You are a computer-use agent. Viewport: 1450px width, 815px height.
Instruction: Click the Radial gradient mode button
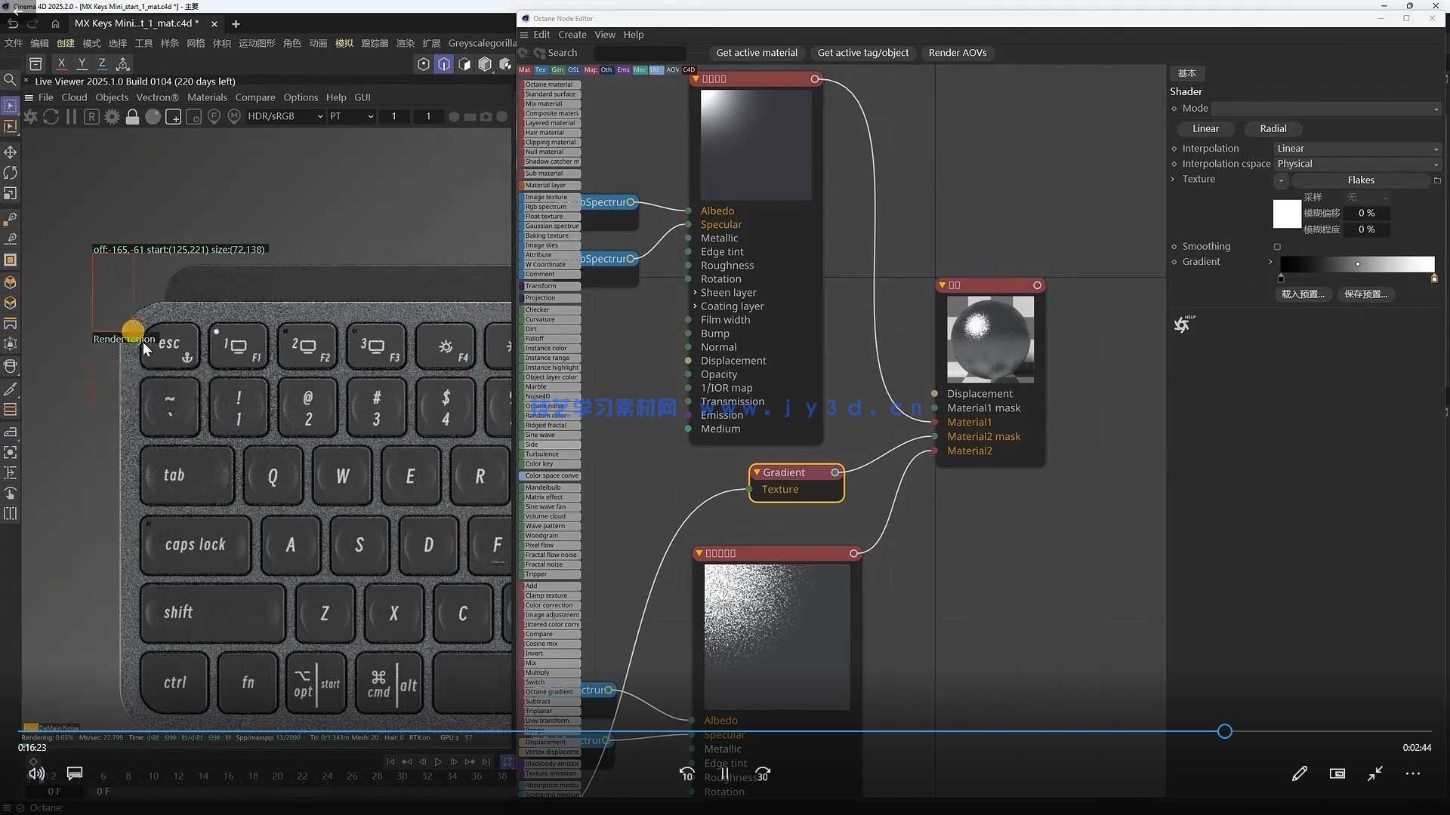pos(1273,129)
